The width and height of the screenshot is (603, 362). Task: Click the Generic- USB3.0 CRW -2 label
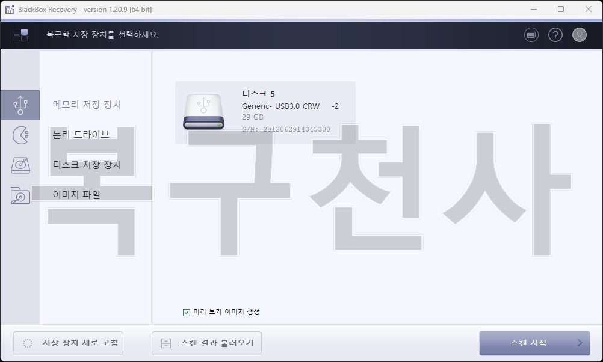click(290, 106)
